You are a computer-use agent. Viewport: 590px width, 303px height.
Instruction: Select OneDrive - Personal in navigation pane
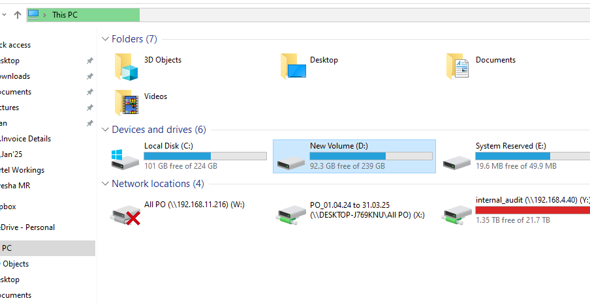point(27,227)
